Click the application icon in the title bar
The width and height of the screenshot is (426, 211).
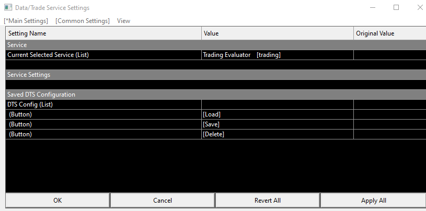pyautogui.click(x=8, y=8)
